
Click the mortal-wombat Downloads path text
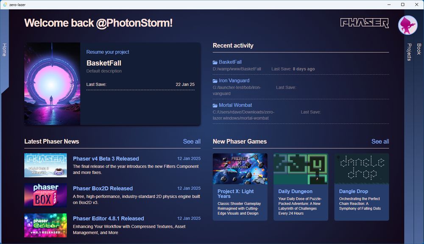point(243,115)
